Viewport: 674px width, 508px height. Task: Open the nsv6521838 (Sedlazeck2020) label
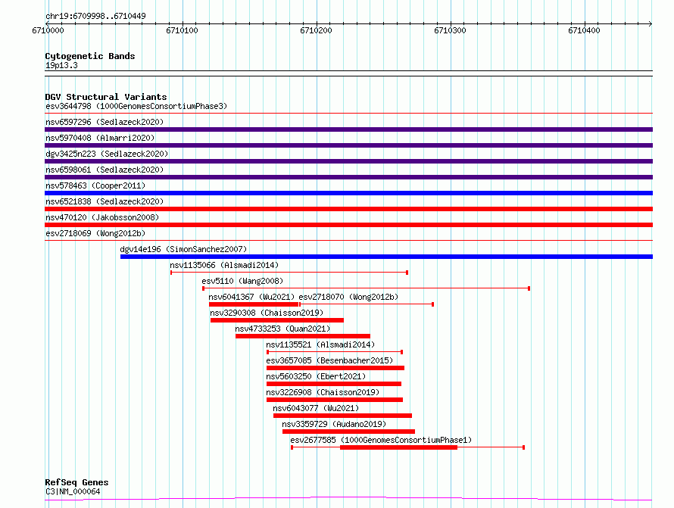pos(105,201)
